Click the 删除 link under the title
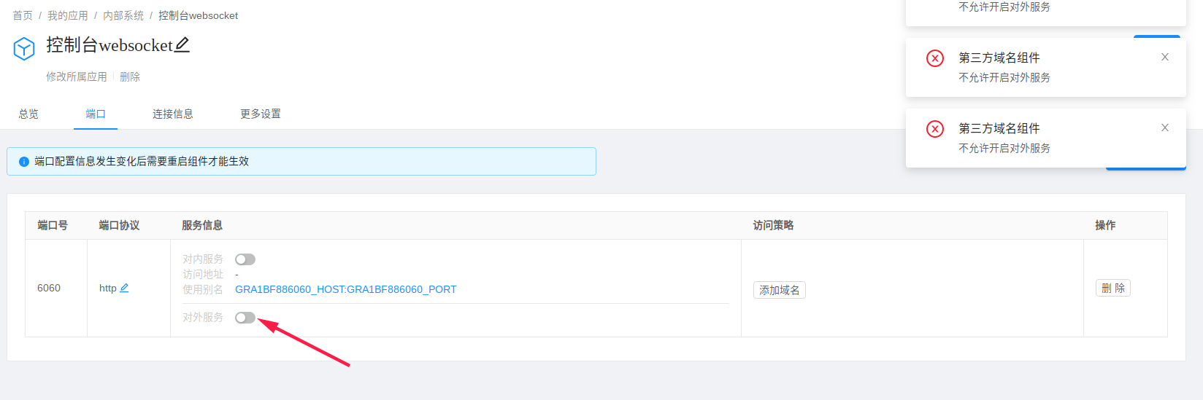The height and width of the screenshot is (400, 1203). point(130,77)
